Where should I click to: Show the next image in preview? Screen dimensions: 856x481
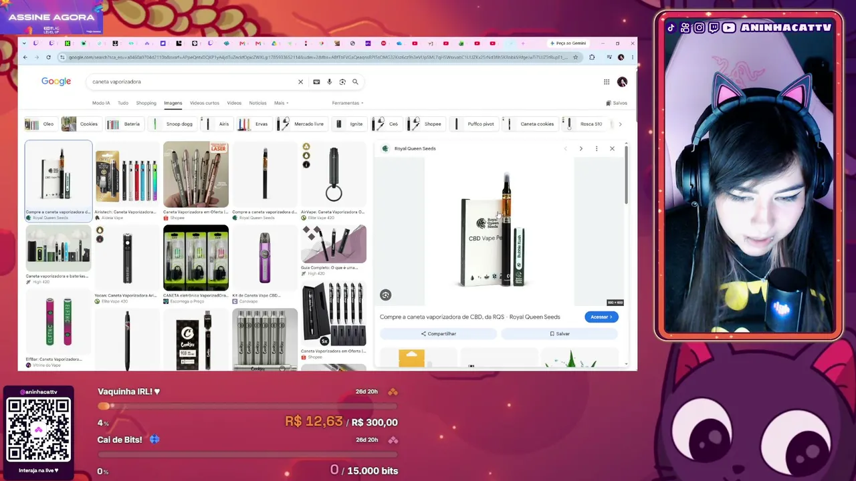580,148
